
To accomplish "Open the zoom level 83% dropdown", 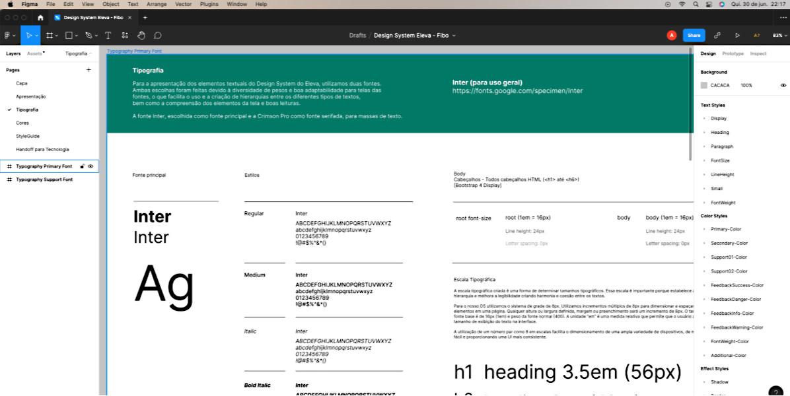I will [x=779, y=35].
